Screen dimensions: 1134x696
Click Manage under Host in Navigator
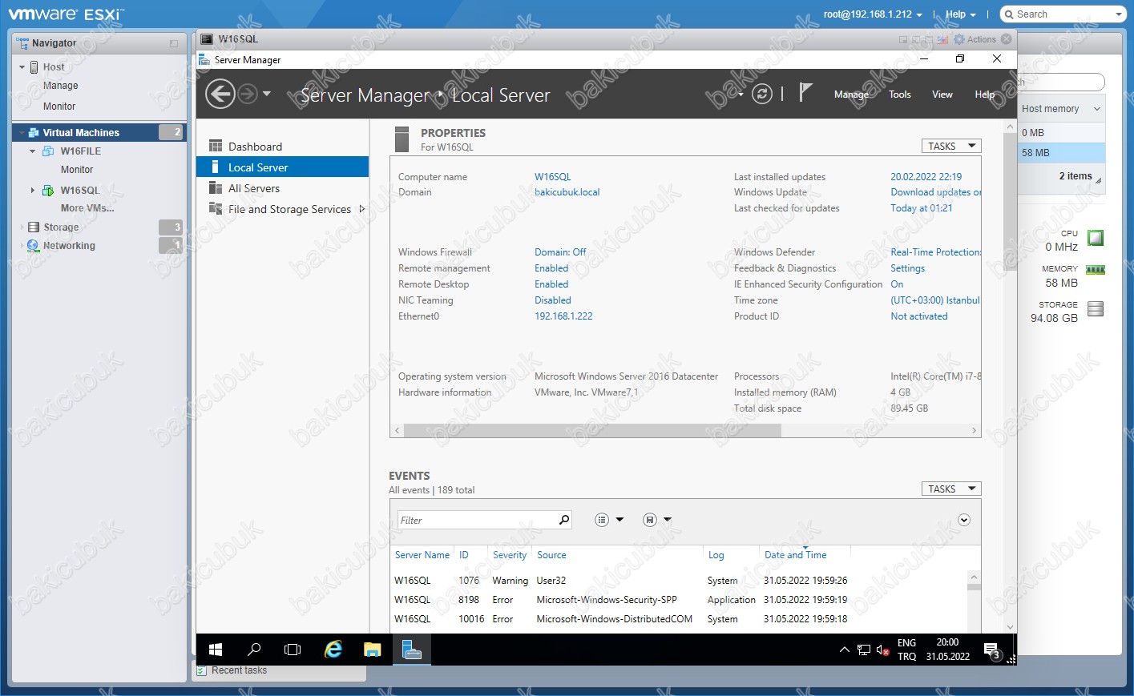(x=60, y=86)
